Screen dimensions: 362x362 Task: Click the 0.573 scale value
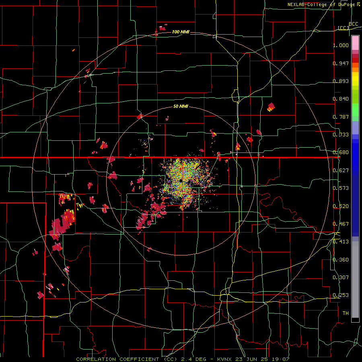341,188
